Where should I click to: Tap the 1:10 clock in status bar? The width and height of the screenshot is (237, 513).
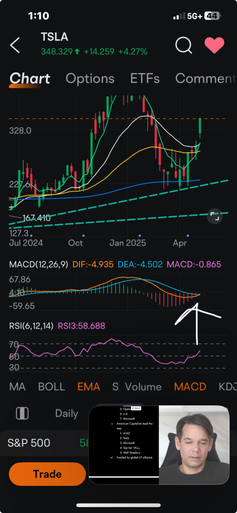(x=39, y=16)
